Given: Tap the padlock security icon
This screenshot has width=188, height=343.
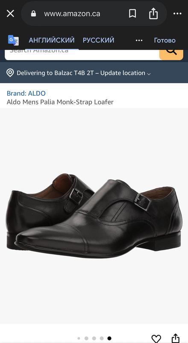Looking at the screenshot, I should tap(33, 14).
